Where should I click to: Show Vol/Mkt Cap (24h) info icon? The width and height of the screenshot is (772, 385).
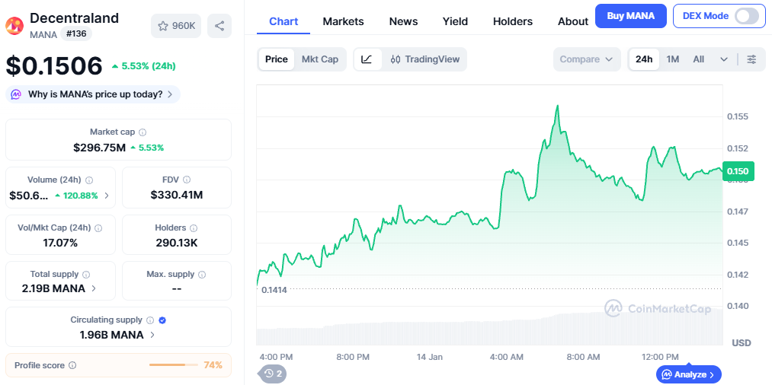click(98, 228)
